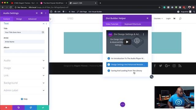Undo the last change with purple button
196x110 pixels.
[x=18, y=108]
